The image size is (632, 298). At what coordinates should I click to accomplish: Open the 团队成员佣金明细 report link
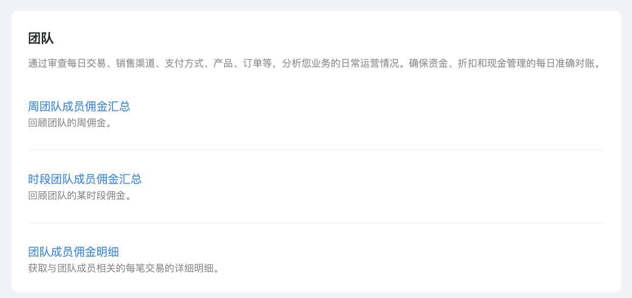[x=74, y=252]
